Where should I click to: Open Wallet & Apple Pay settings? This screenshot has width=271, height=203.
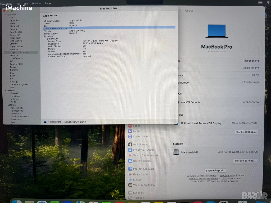[144, 185]
